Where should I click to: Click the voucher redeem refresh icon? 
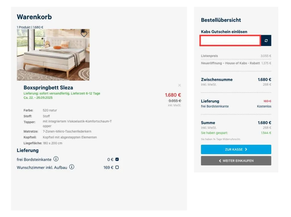pyautogui.click(x=266, y=40)
